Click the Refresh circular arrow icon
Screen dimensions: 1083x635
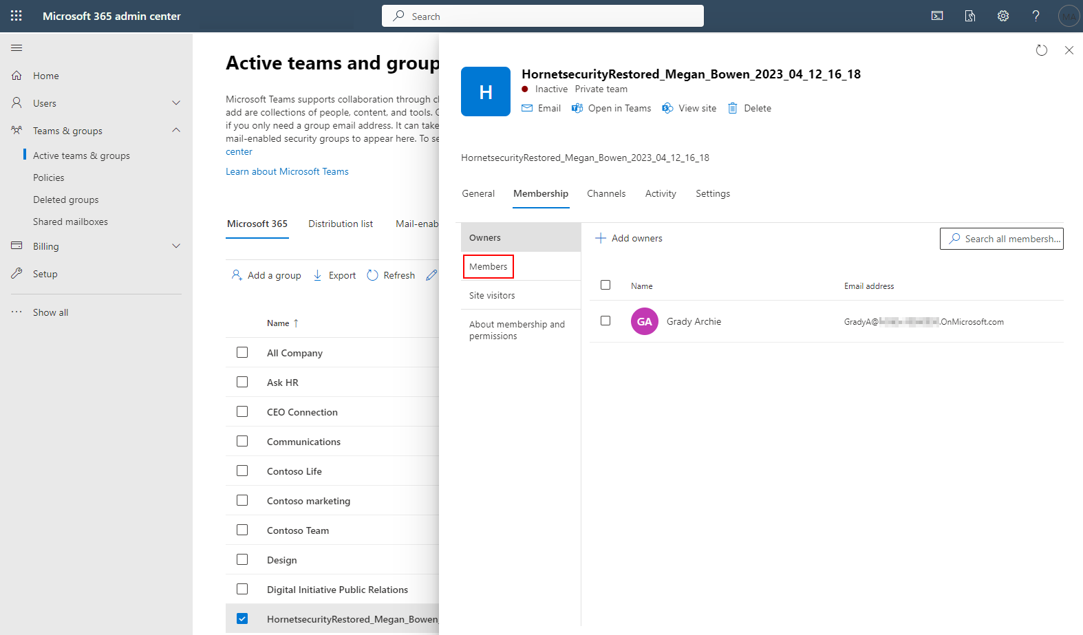tap(372, 275)
